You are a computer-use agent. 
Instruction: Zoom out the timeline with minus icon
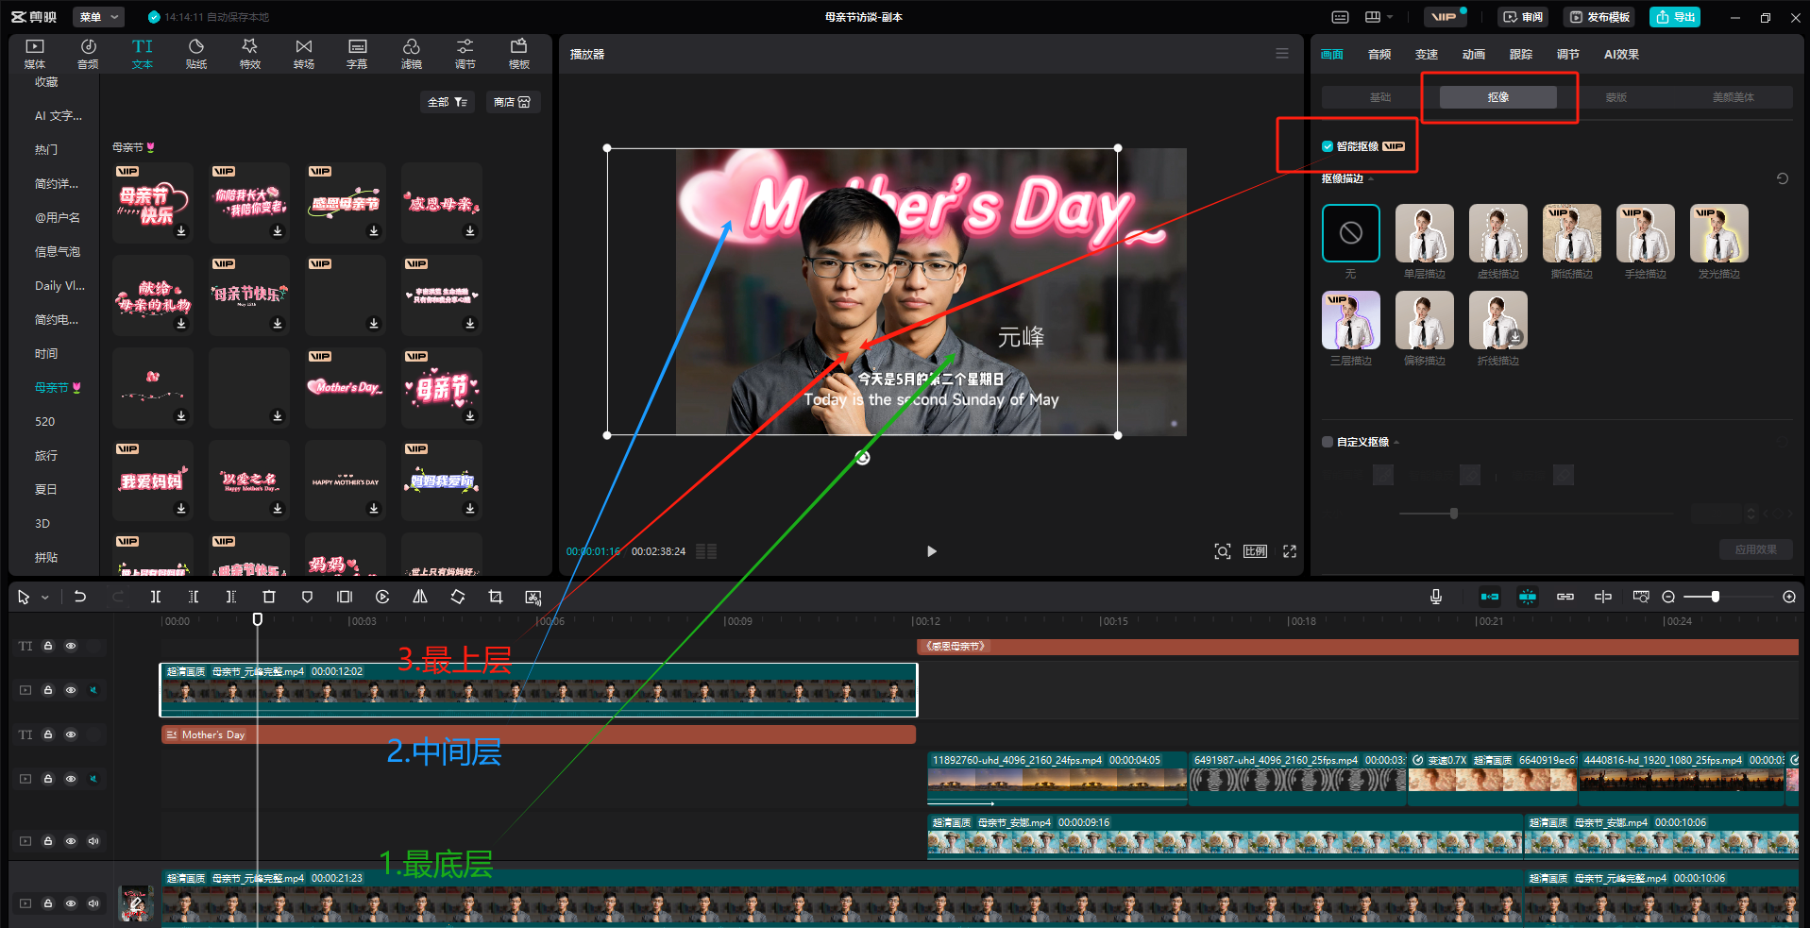pyautogui.click(x=1668, y=597)
